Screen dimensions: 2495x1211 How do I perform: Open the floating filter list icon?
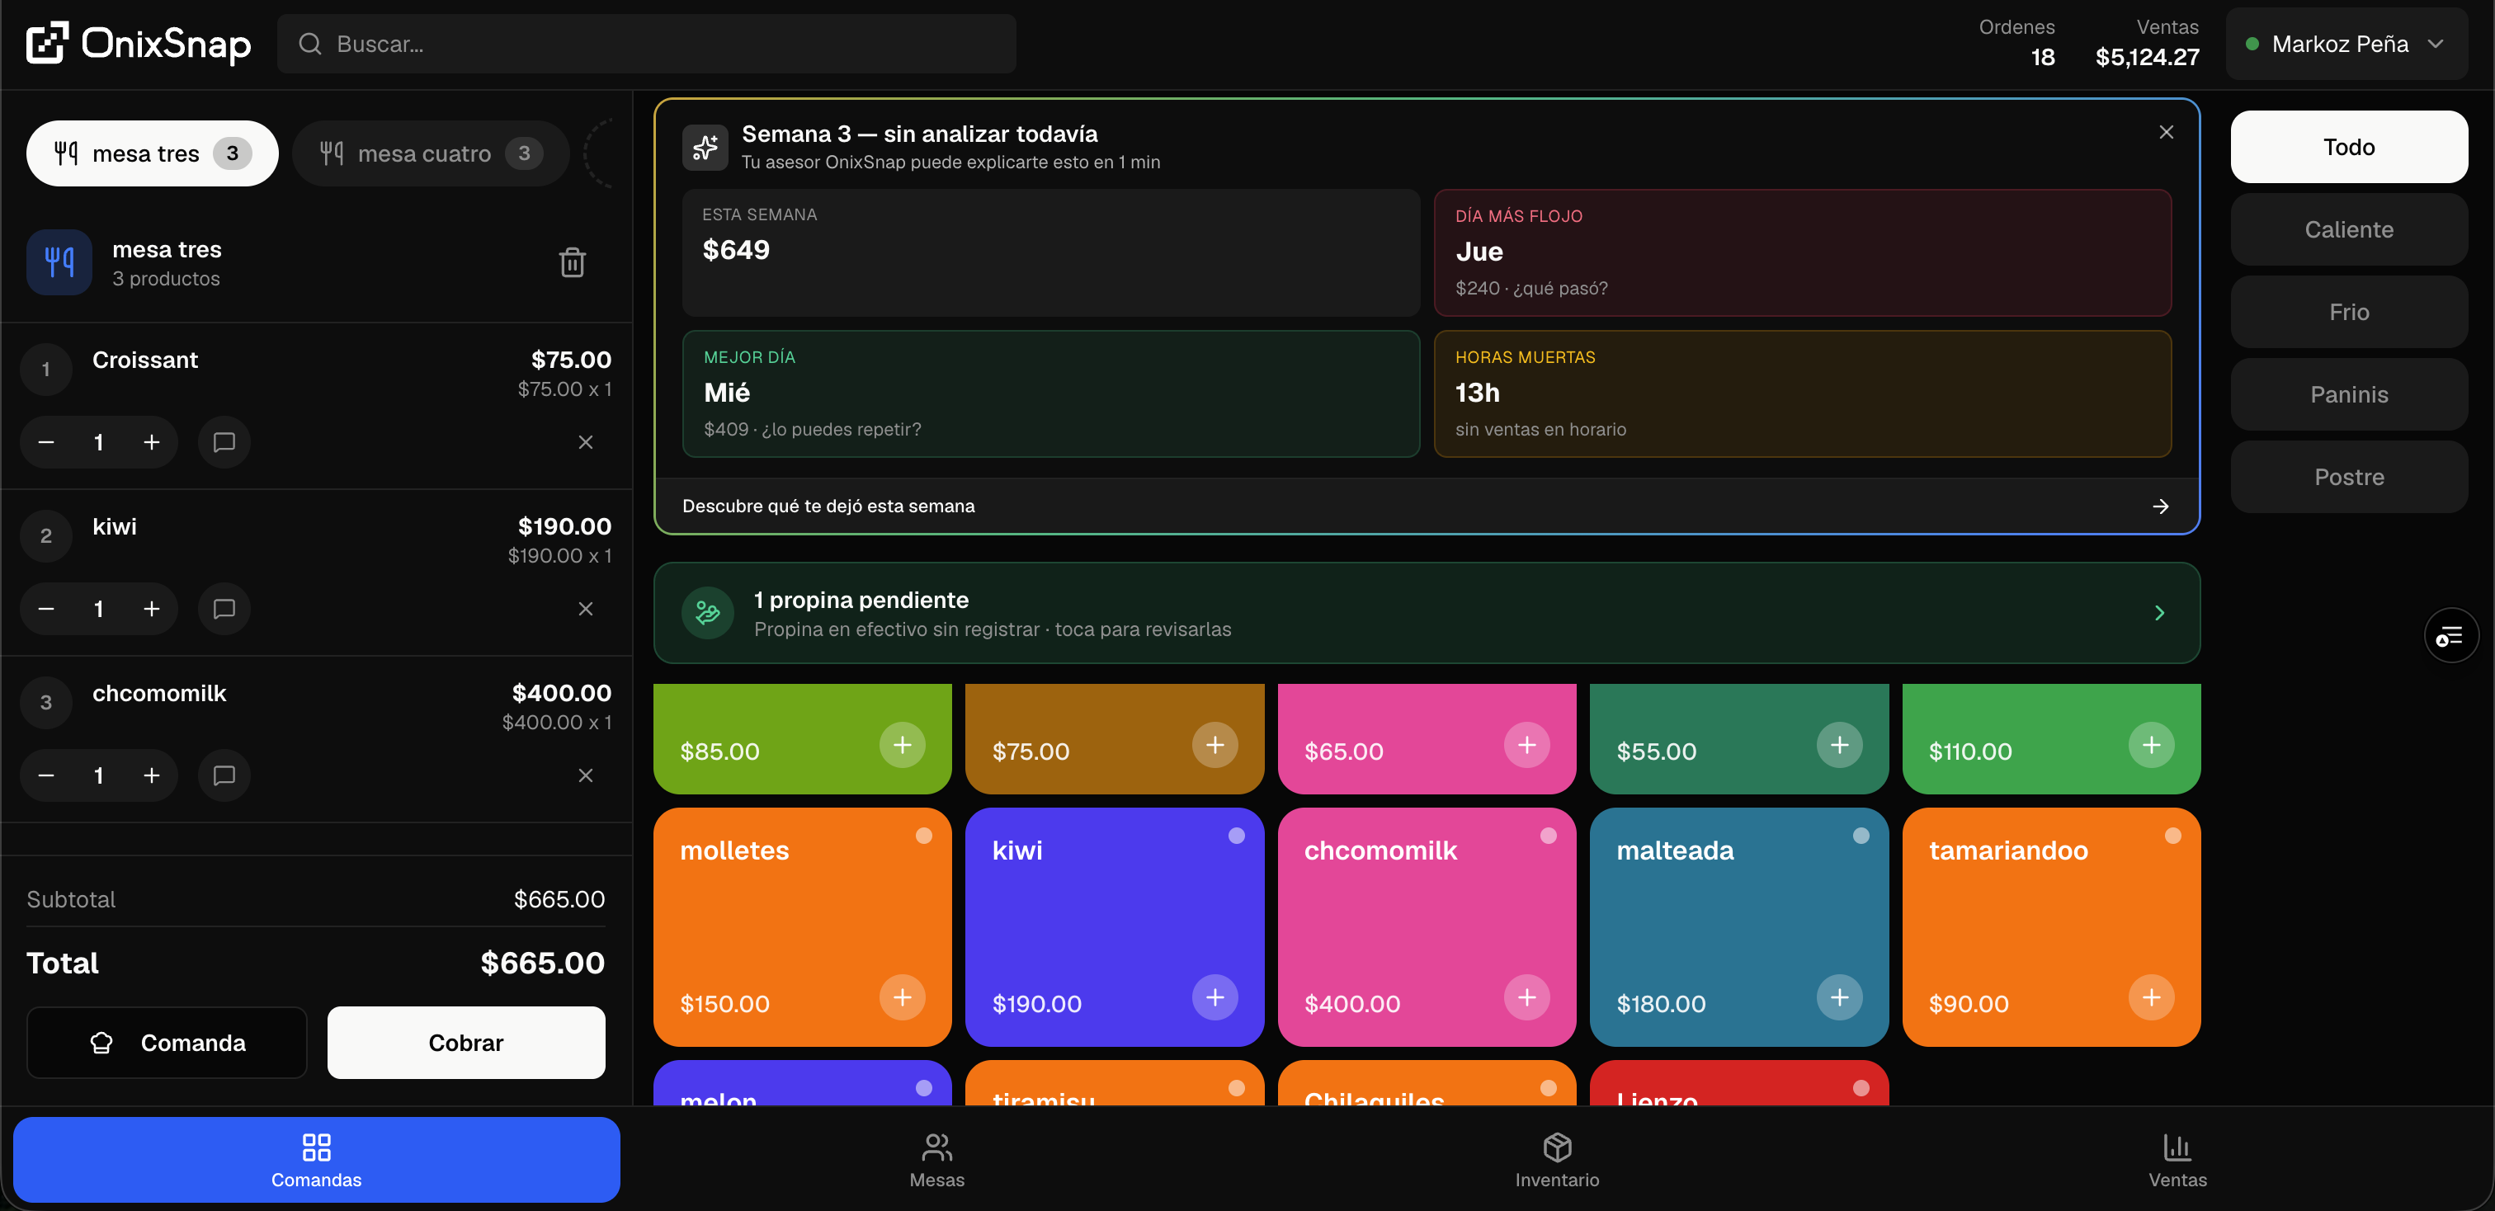[x=2450, y=636]
